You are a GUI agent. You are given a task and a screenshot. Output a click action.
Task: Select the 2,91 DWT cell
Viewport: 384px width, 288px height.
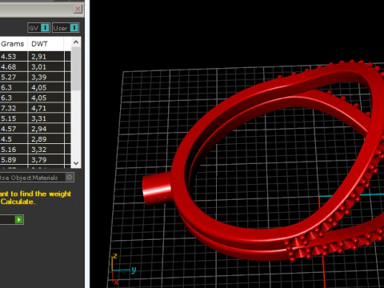(46, 57)
